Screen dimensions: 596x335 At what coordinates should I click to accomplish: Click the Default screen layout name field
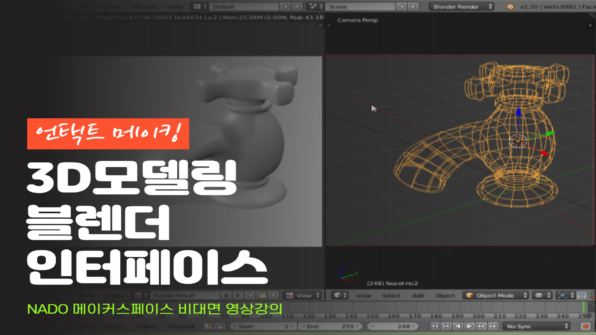(x=244, y=7)
